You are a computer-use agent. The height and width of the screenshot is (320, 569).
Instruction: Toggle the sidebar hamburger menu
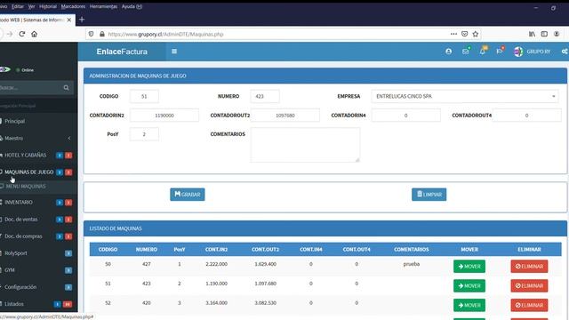(174, 52)
